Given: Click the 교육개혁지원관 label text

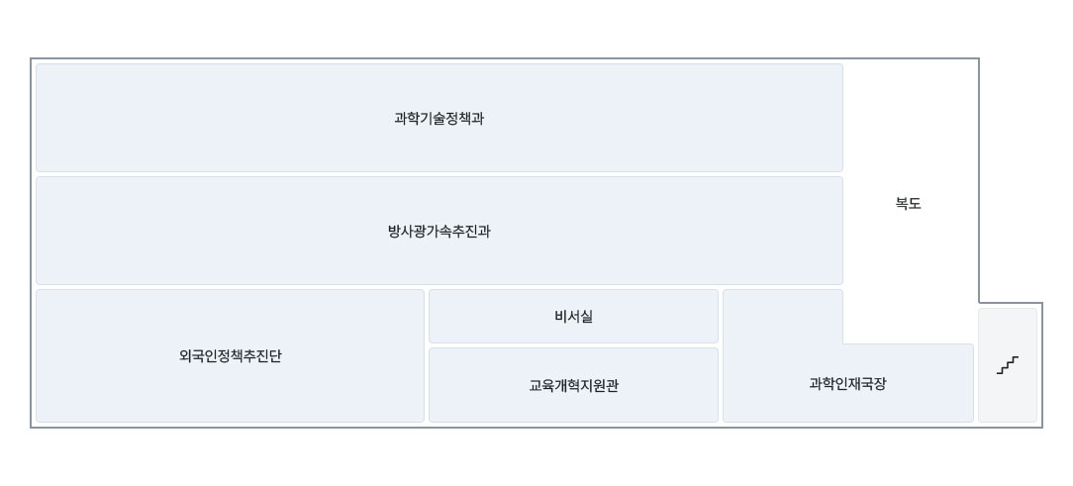Looking at the screenshot, I should pyautogui.click(x=573, y=386).
